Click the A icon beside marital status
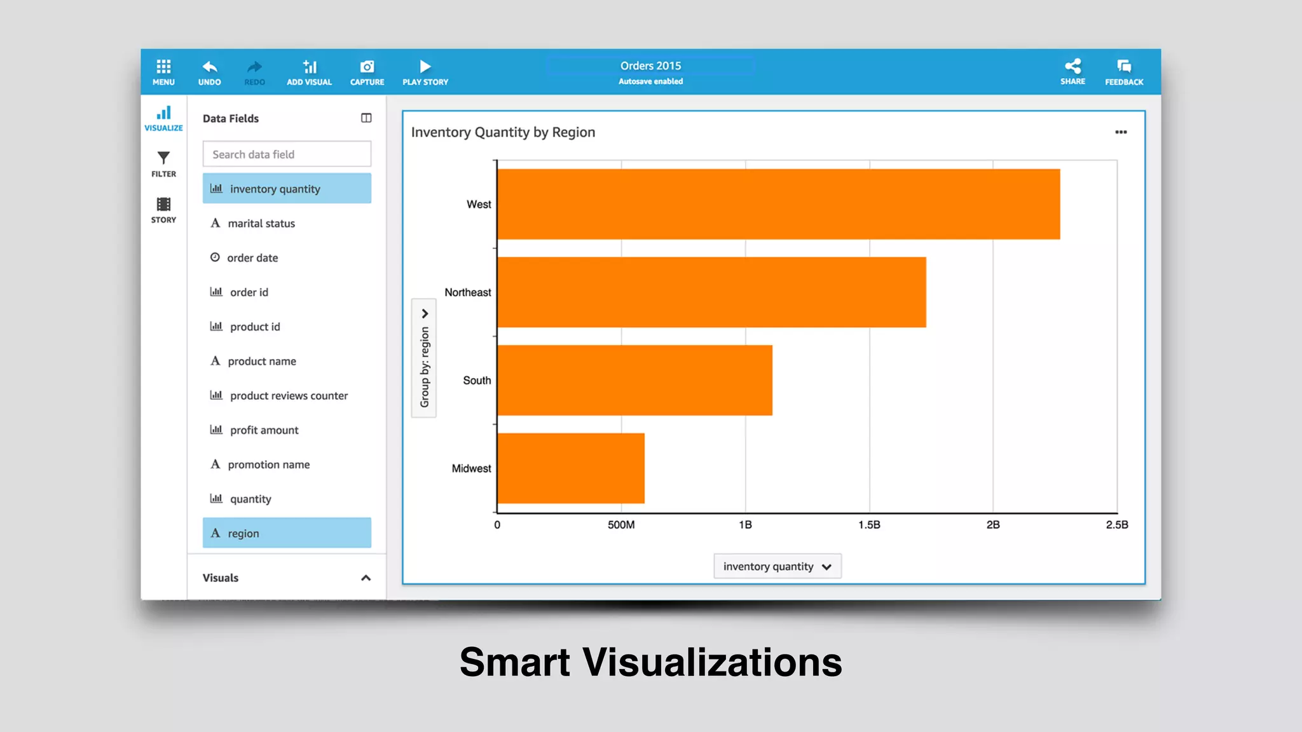This screenshot has height=732, width=1302. 216,223
